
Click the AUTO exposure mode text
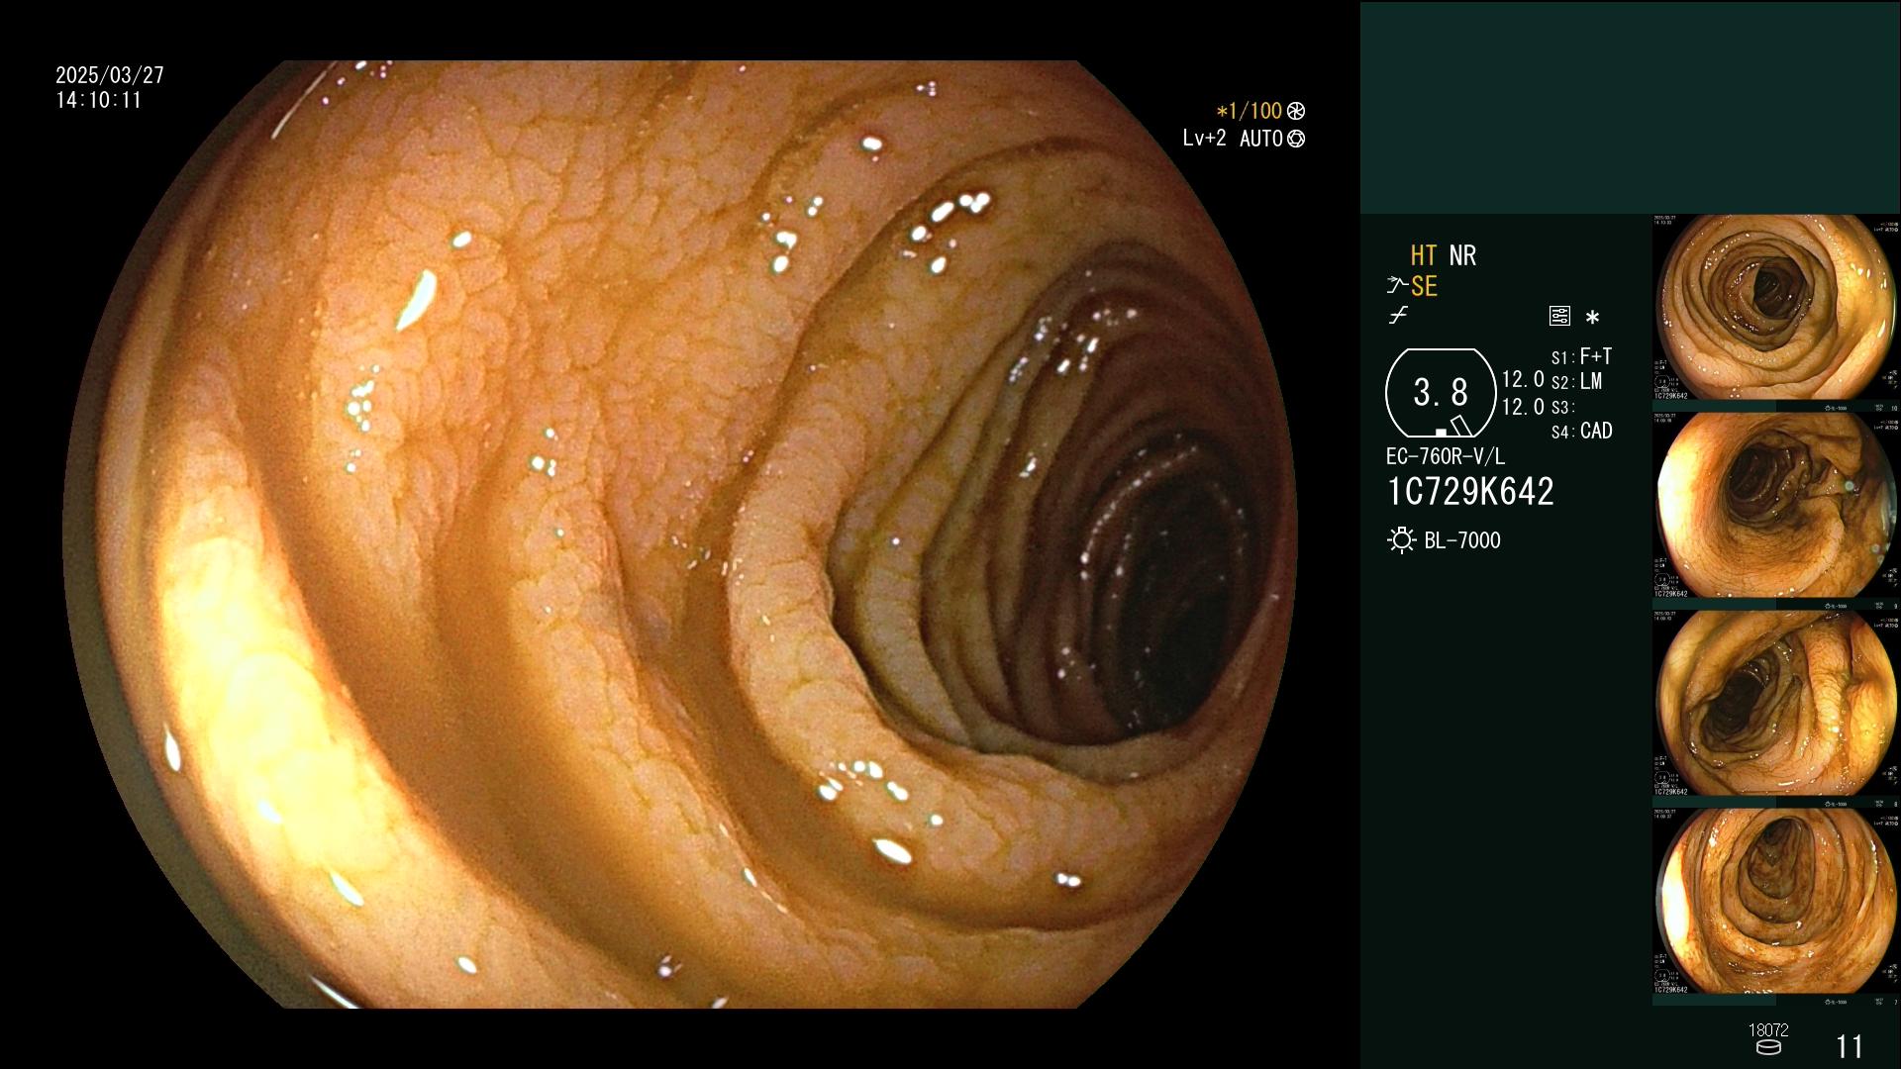click(x=1261, y=139)
